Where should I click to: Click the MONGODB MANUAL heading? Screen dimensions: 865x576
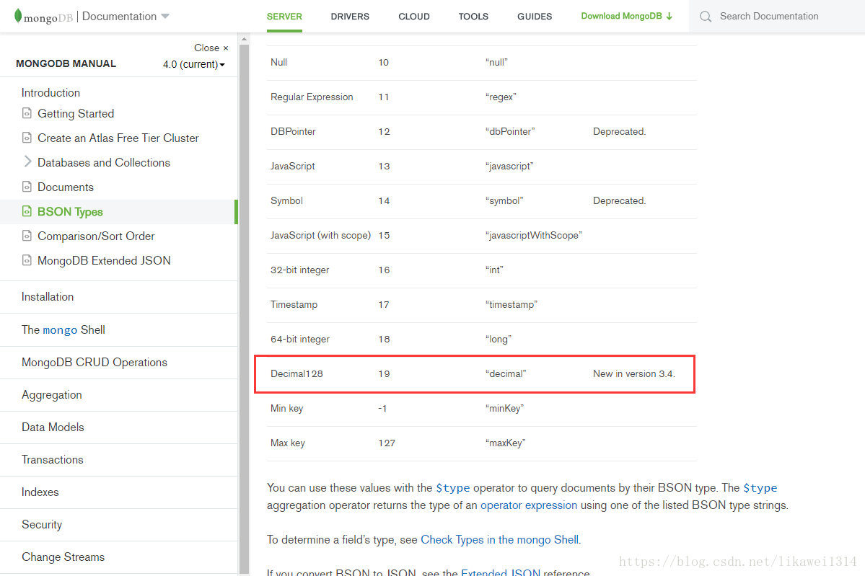pyautogui.click(x=66, y=64)
